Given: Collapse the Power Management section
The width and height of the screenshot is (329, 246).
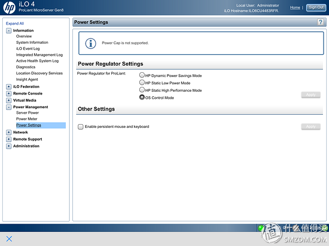Looking at the screenshot, I should click(x=9, y=107).
